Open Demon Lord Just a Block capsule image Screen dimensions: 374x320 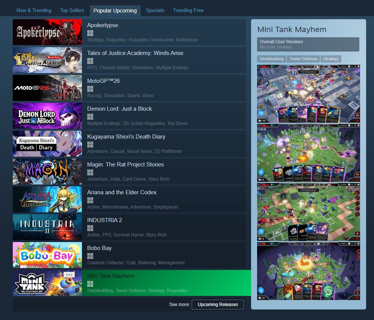pos(47,116)
